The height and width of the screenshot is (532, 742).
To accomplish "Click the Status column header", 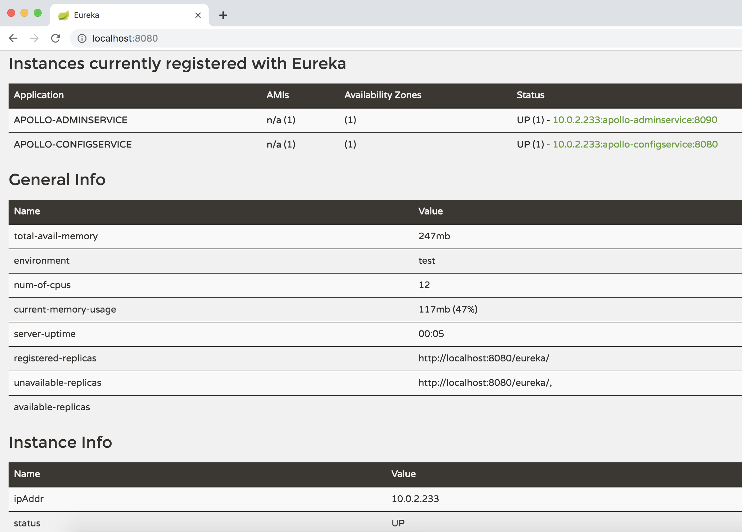I will (x=530, y=95).
